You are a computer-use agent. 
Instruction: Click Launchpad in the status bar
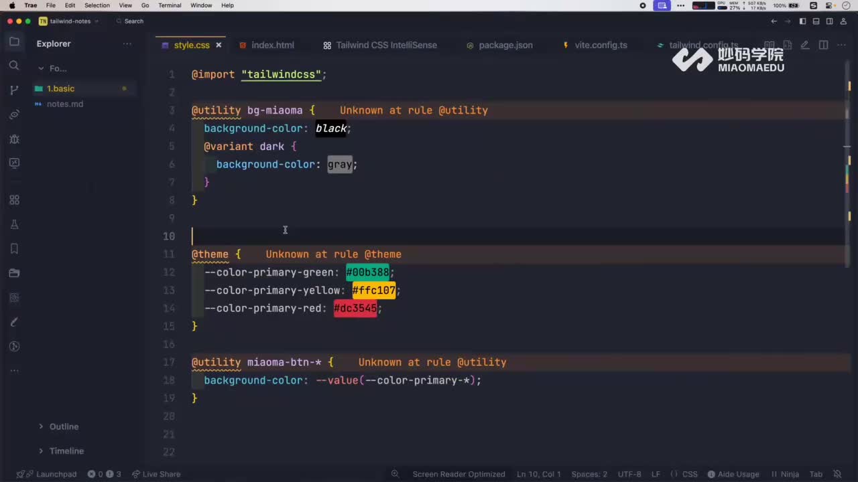pyautogui.click(x=46, y=474)
